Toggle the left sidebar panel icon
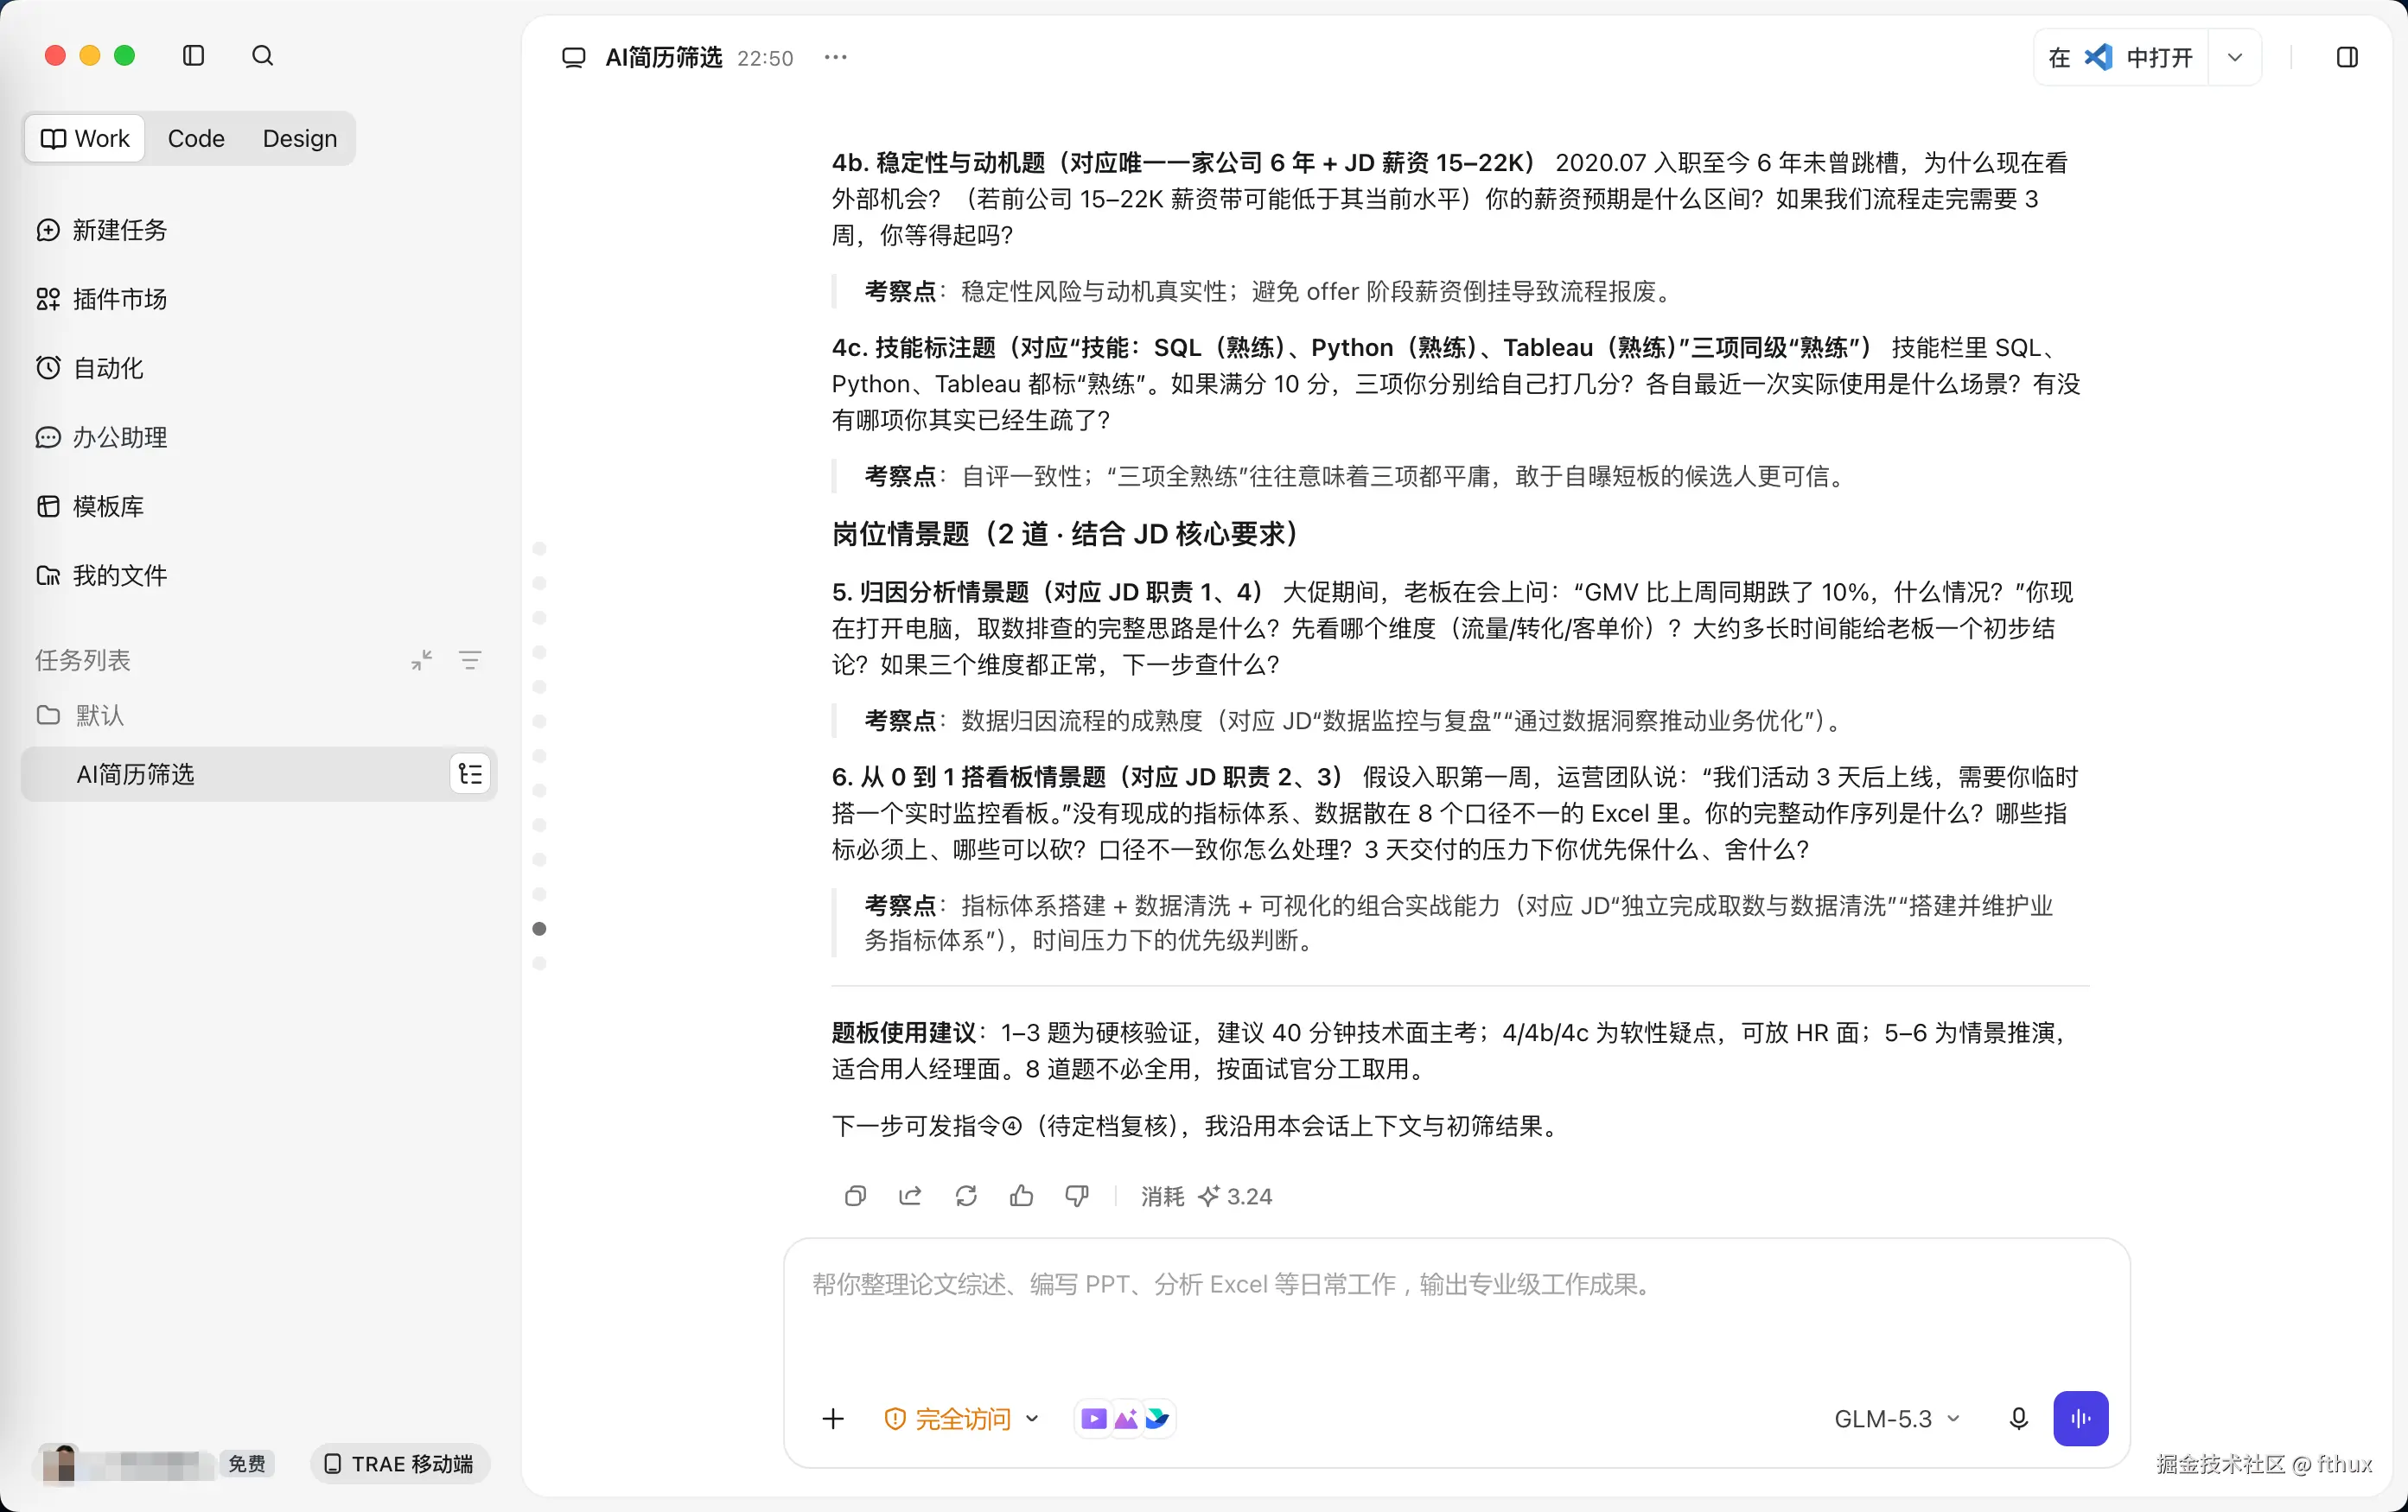The height and width of the screenshot is (1512, 2408). click(194, 56)
